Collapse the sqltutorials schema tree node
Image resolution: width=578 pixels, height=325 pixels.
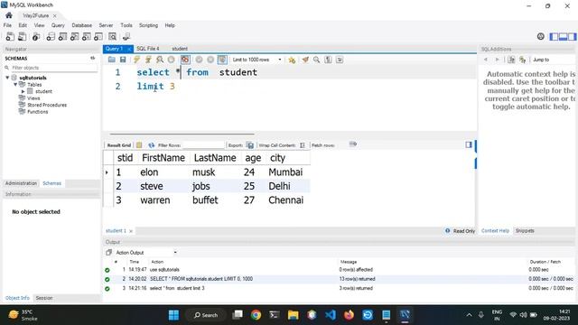click(7, 78)
